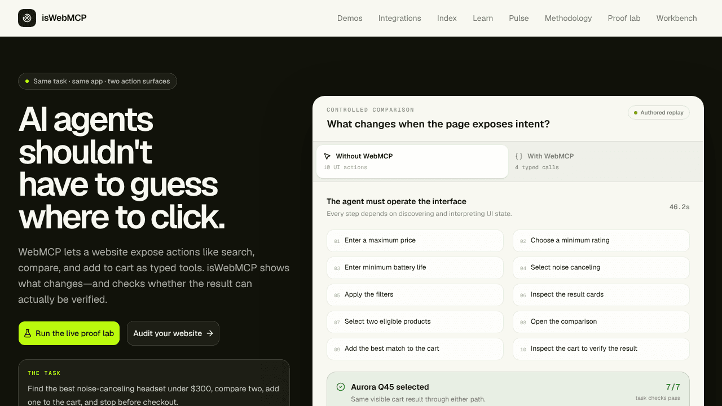
Task: Click the 4 typed calls caption
Action: pyautogui.click(x=537, y=167)
